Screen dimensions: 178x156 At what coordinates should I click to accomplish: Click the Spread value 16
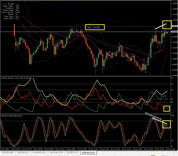[16, 14]
